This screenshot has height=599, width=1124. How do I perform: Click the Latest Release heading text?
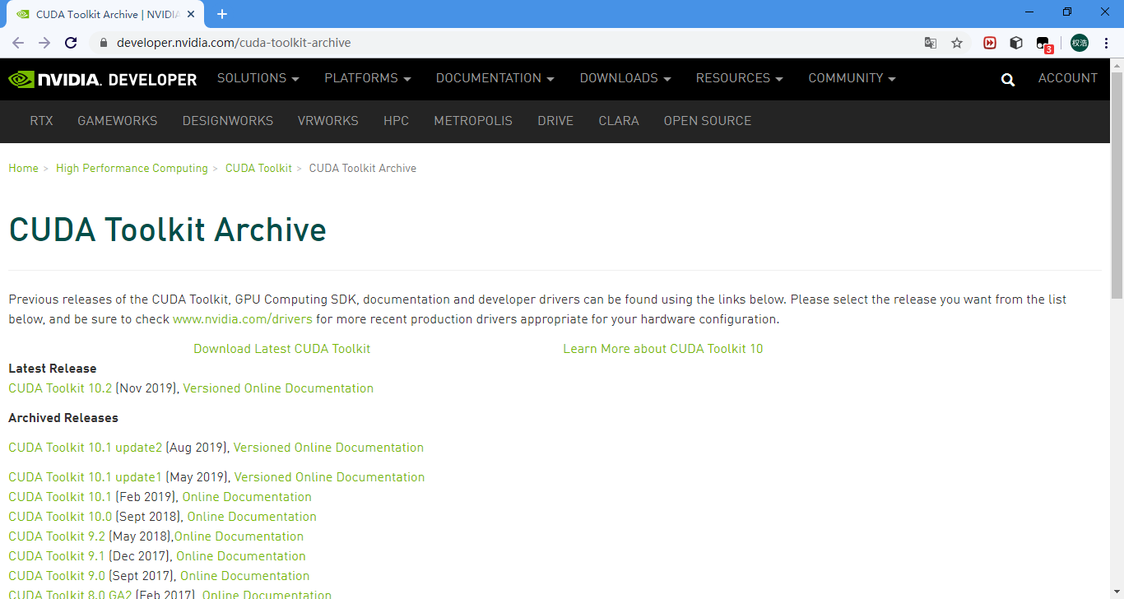[x=53, y=369]
